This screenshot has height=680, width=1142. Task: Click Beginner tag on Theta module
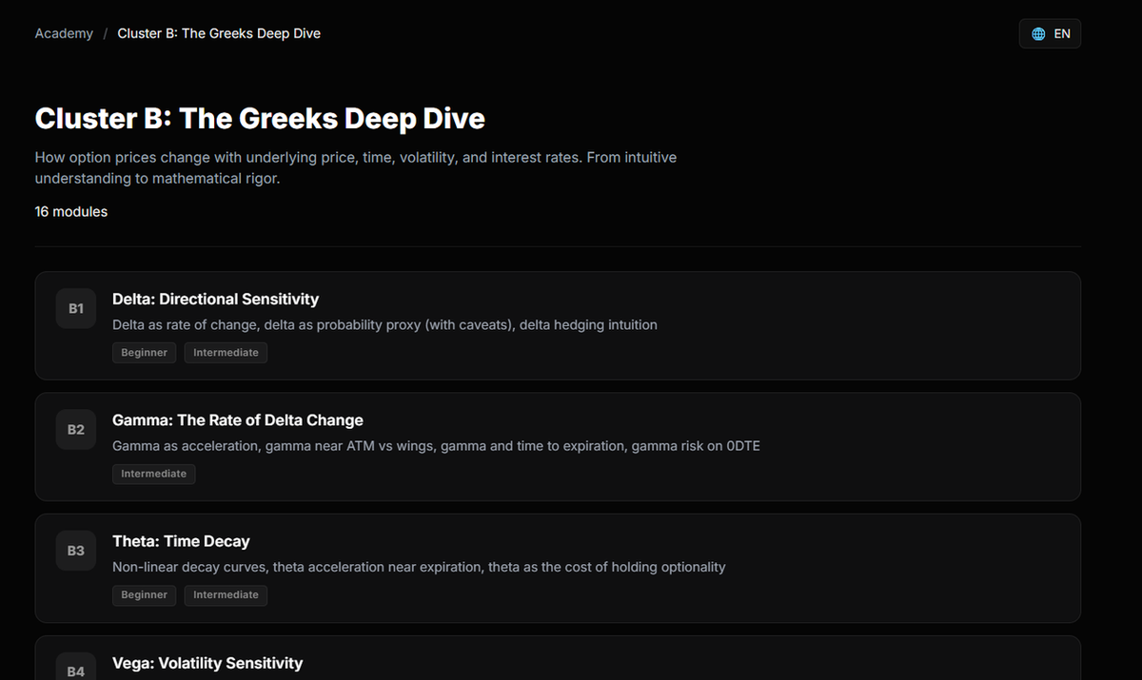(144, 595)
